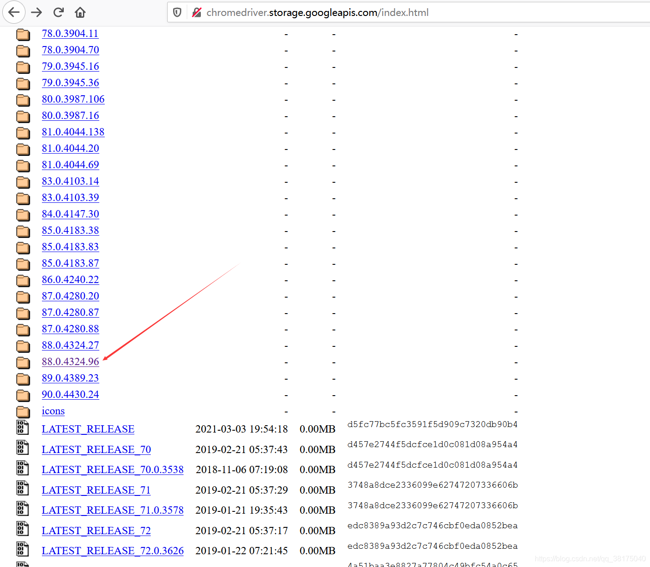Open the LATEST_RELEASE_72.0.3626 link
650x567 pixels.
click(113, 551)
